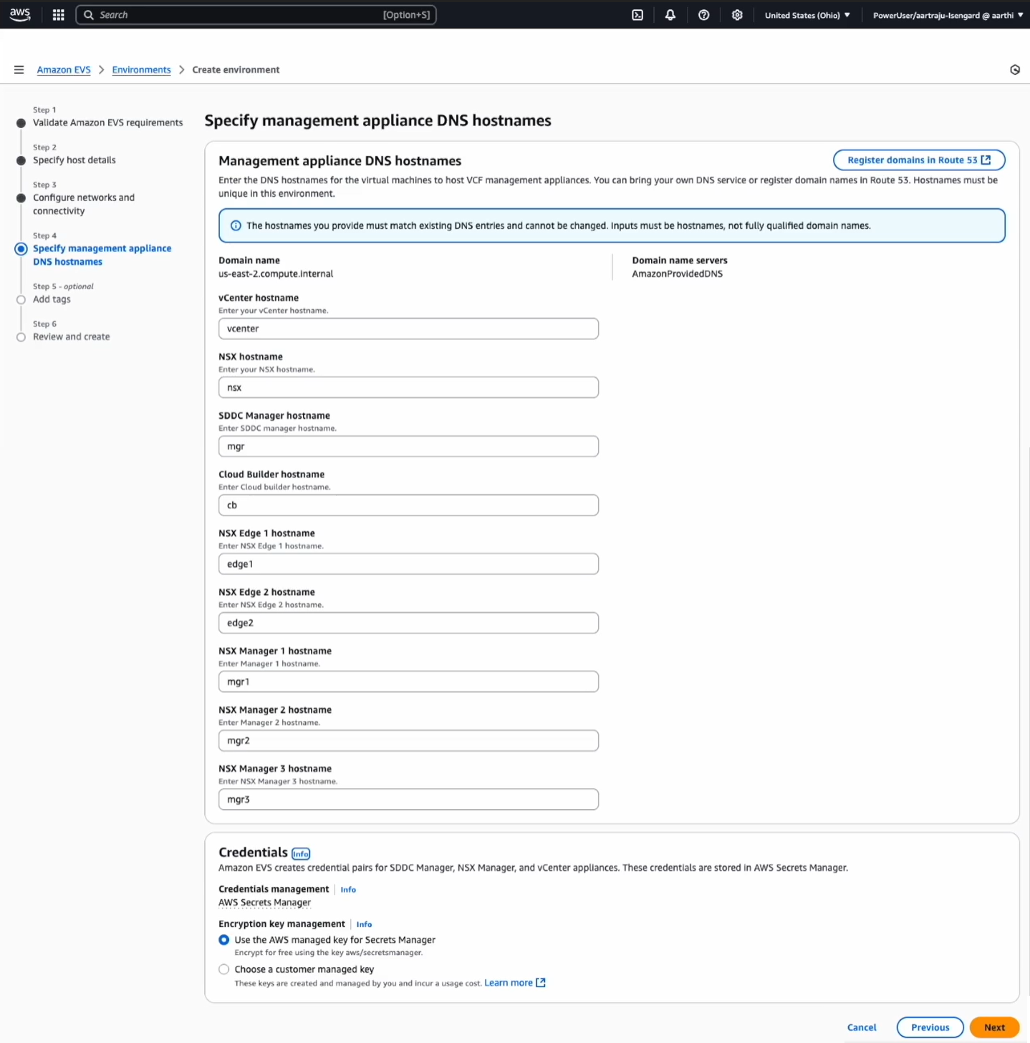Image resolution: width=1030 pixels, height=1043 pixels.
Task: Open the notifications bell icon
Action: (670, 15)
